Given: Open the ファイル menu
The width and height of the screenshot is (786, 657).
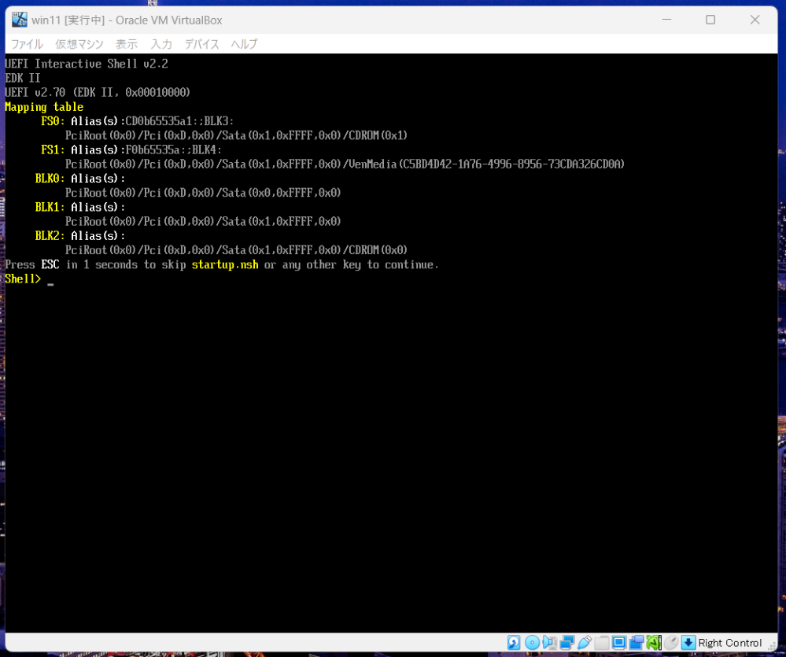Looking at the screenshot, I should click(27, 44).
